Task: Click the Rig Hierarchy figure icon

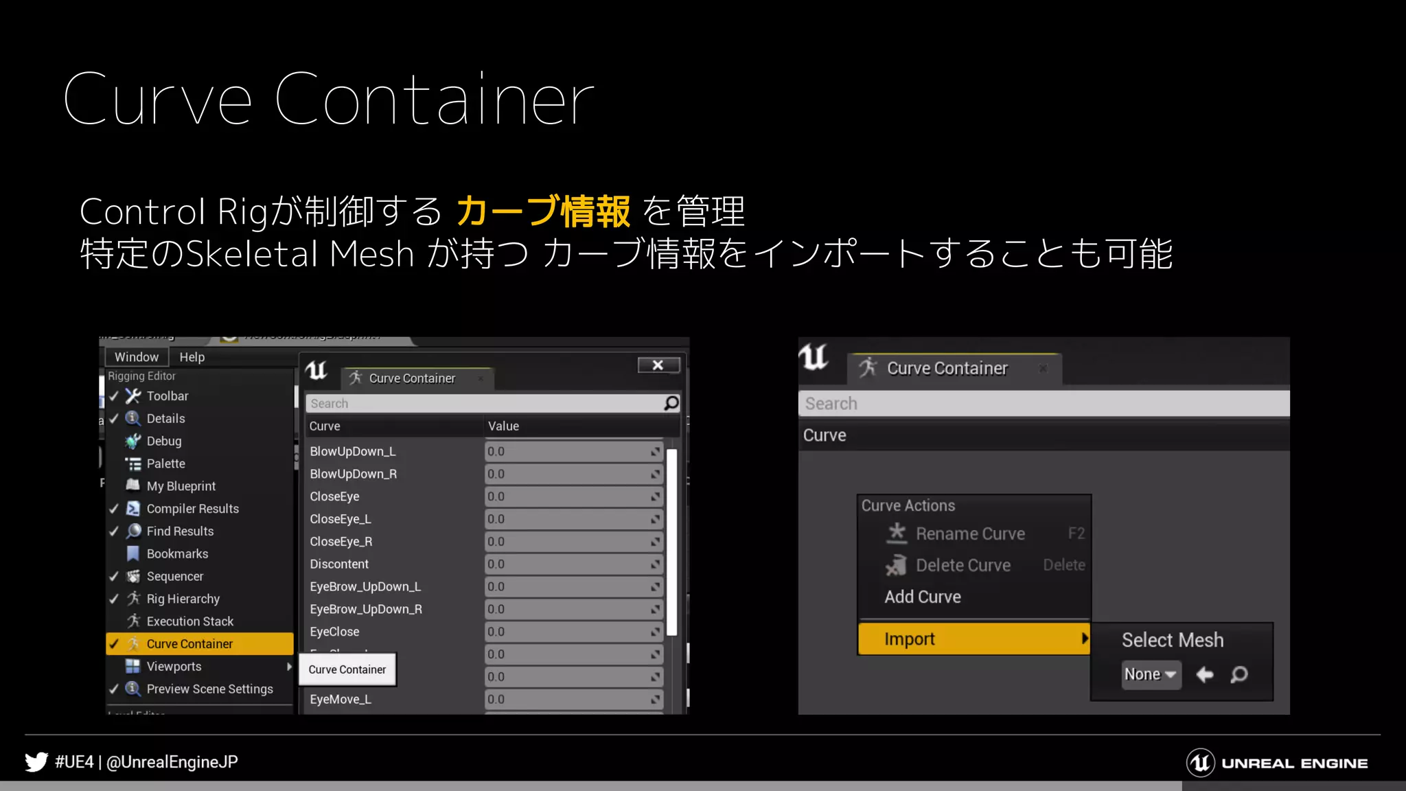Action: [x=133, y=599]
